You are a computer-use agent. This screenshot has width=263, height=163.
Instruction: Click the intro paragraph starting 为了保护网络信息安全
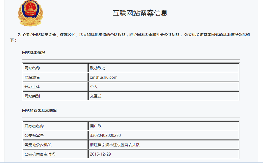[x=130, y=37]
